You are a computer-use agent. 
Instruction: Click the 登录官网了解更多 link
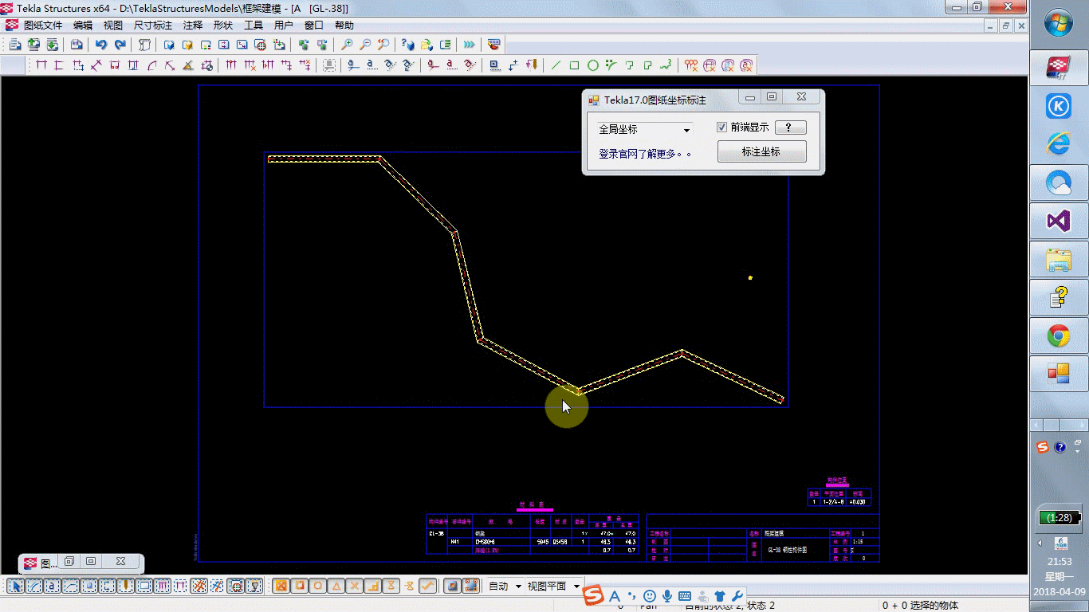(645, 154)
